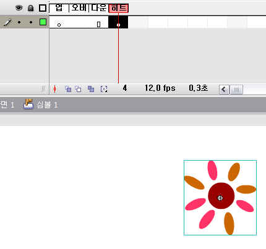
Task: Click the Hit keyframe in the timeline
Action: tap(118, 22)
